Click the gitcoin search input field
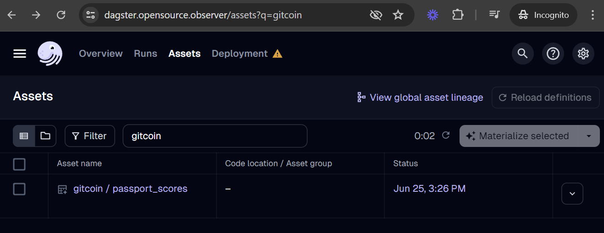The height and width of the screenshot is (233, 604). coord(215,136)
